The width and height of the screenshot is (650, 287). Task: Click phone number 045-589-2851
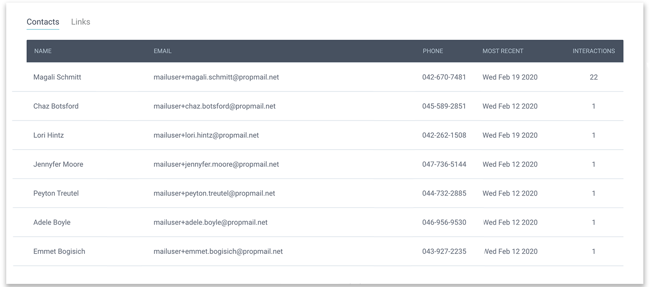tap(444, 106)
